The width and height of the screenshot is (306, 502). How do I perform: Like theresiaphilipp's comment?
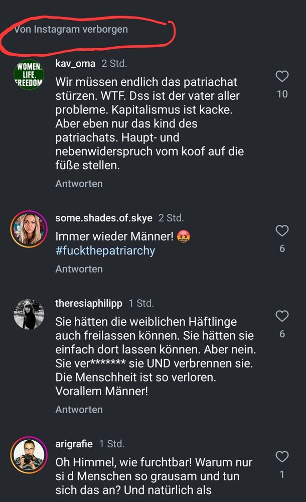[x=282, y=316]
